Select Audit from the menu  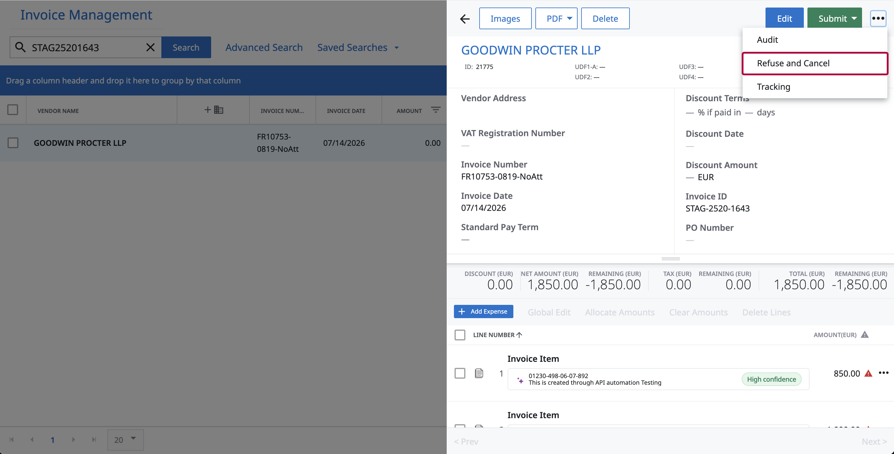pos(815,40)
